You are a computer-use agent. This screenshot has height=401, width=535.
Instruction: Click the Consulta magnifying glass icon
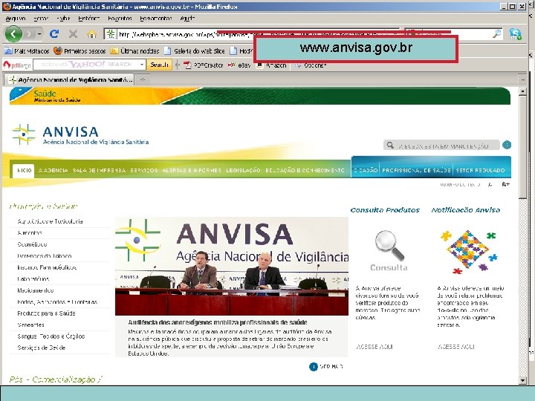389,251
